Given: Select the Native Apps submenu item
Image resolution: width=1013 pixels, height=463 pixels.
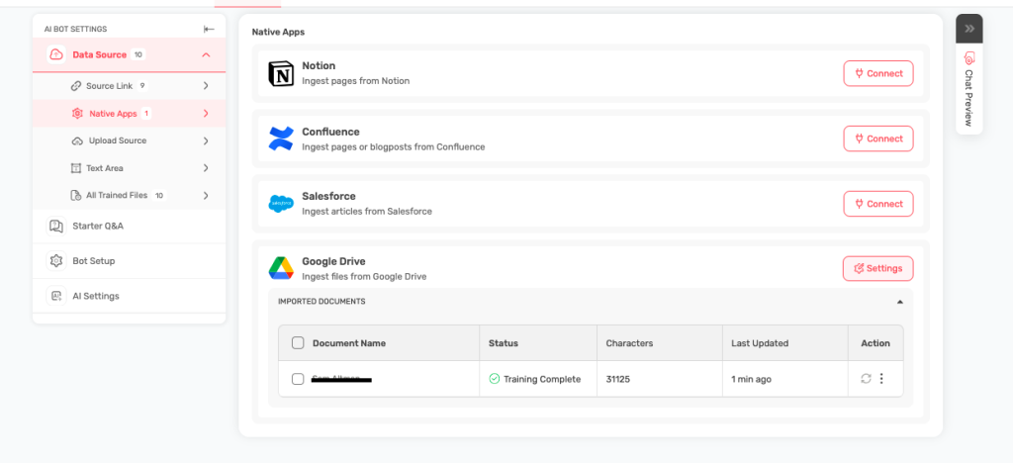Looking at the screenshot, I should pos(130,114).
